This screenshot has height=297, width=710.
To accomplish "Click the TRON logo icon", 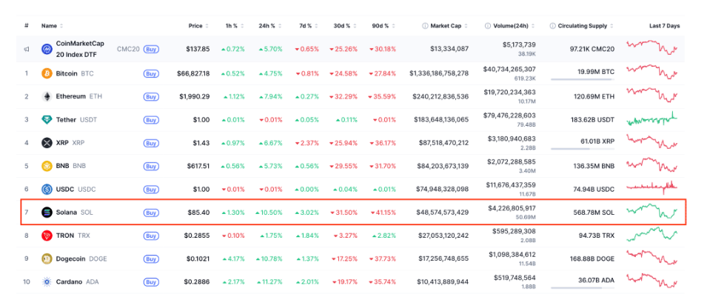I will point(47,236).
